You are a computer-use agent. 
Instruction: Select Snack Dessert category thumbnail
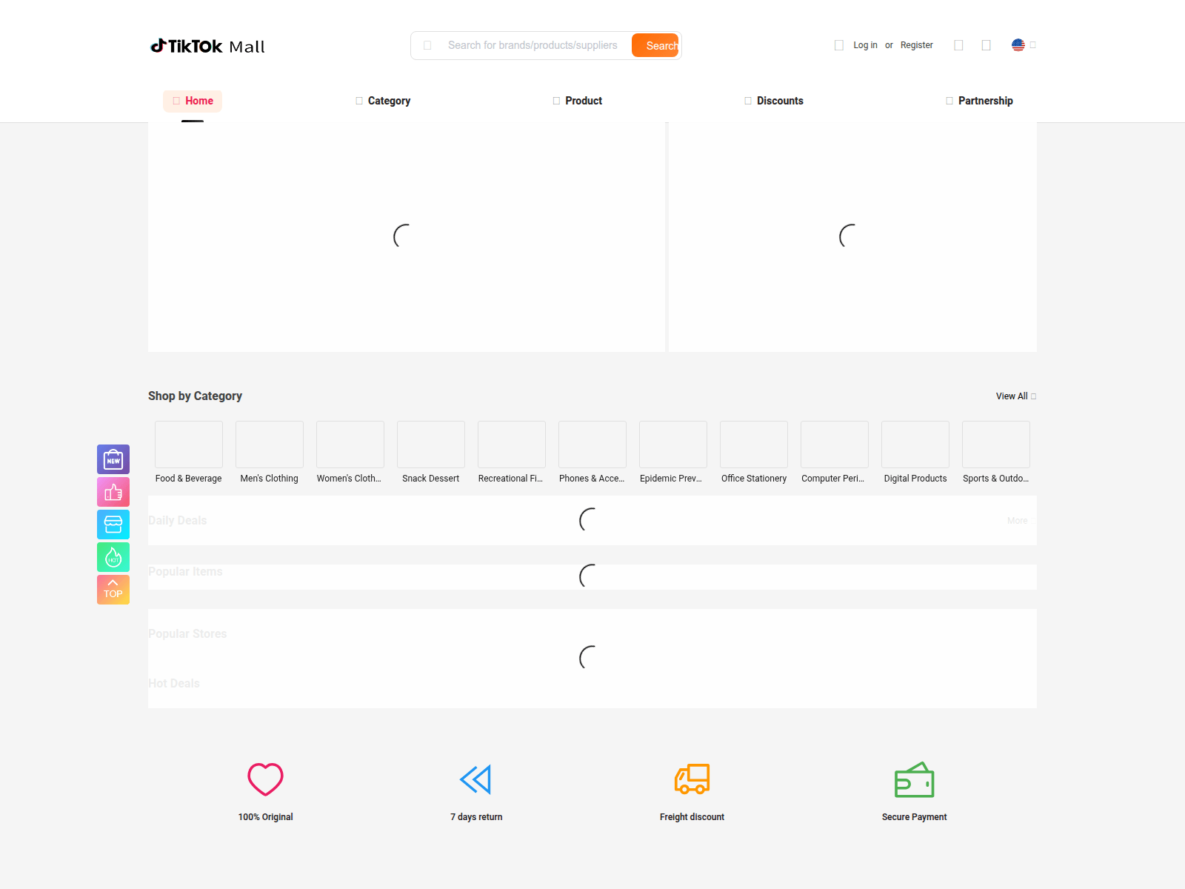tap(431, 444)
